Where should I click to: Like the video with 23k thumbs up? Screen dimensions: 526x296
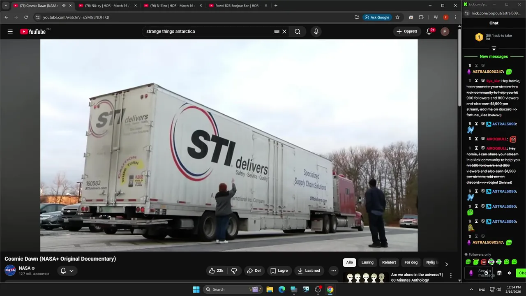(217, 271)
